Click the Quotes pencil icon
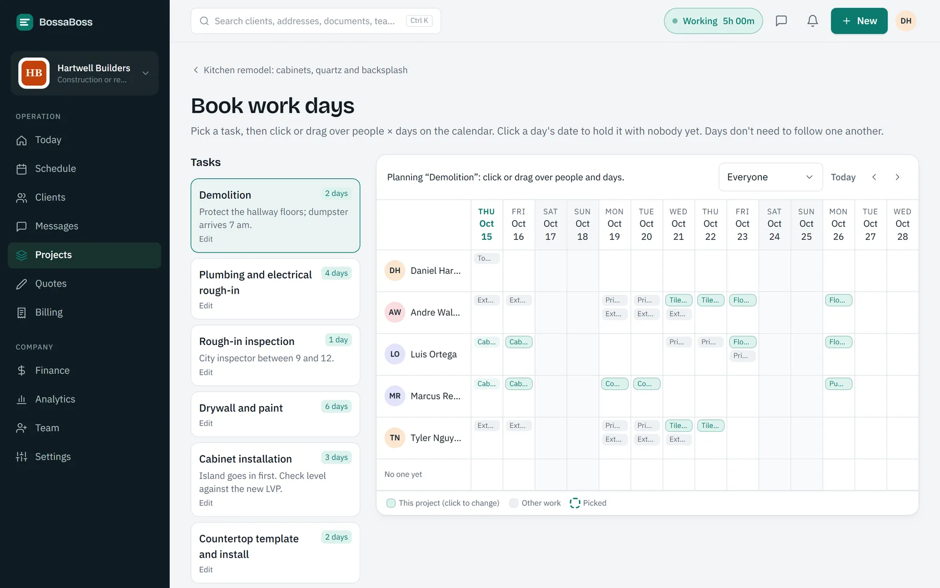The width and height of the screenshot is (940, 588). (21, 284)
